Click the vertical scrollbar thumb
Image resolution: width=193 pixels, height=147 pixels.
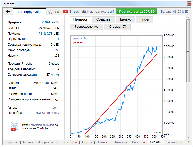tap(188, 51)
